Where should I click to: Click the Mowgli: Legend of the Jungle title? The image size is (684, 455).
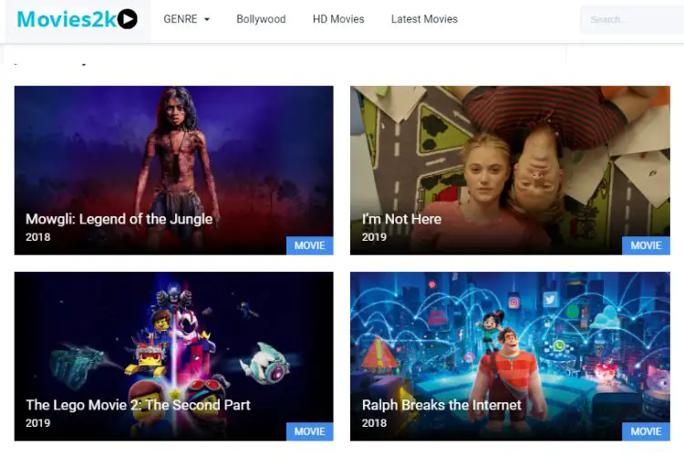119,219
